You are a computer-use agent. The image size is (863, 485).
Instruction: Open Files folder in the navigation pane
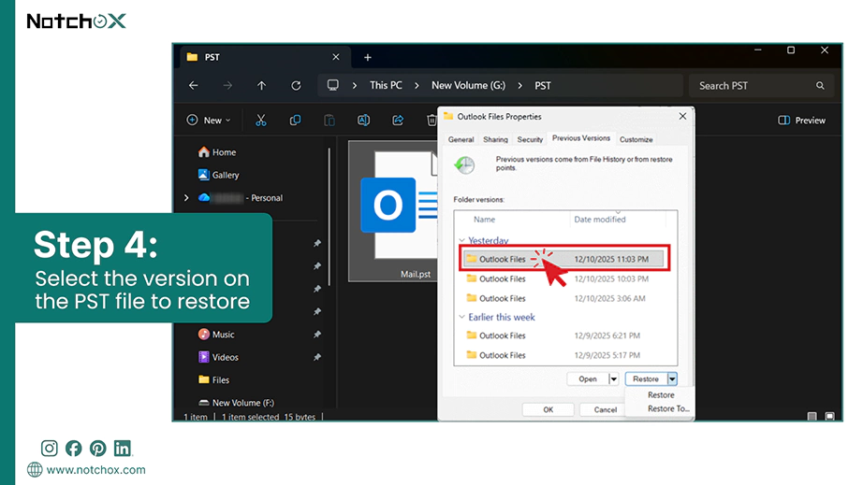pyautogui.click(x=214, y=379)
